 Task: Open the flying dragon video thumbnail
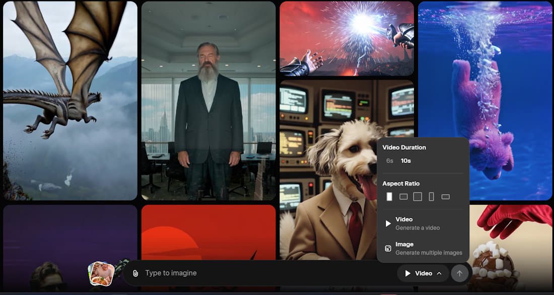70,101
